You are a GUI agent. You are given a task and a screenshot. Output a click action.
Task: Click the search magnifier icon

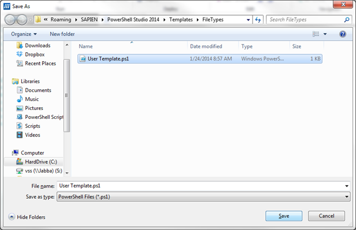point(347,20)
